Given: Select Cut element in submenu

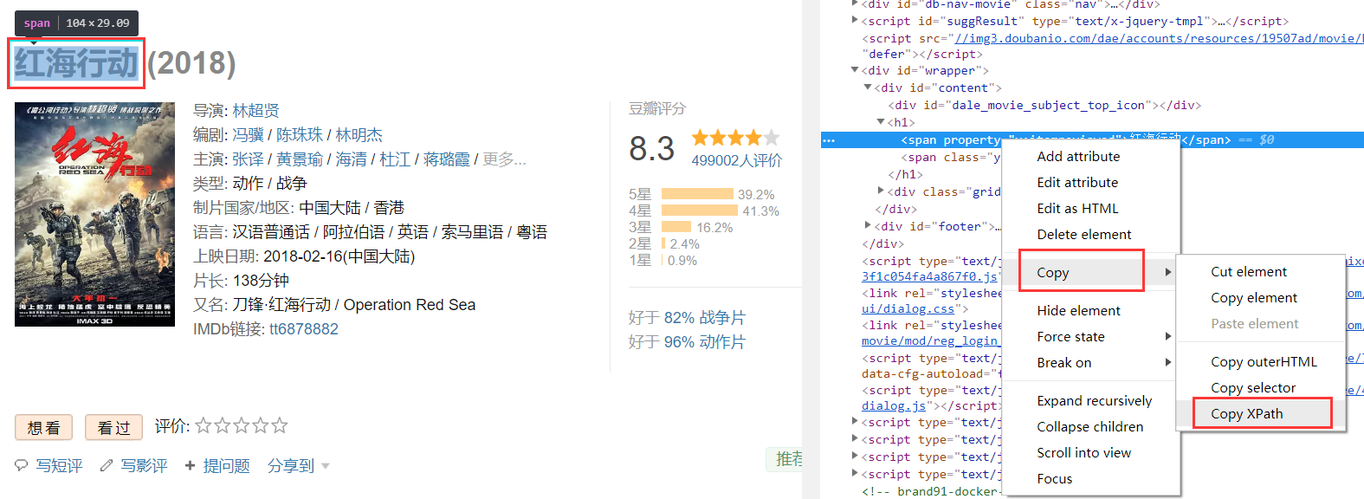Looking at the screenshot, I should (x=1249, y=271).
